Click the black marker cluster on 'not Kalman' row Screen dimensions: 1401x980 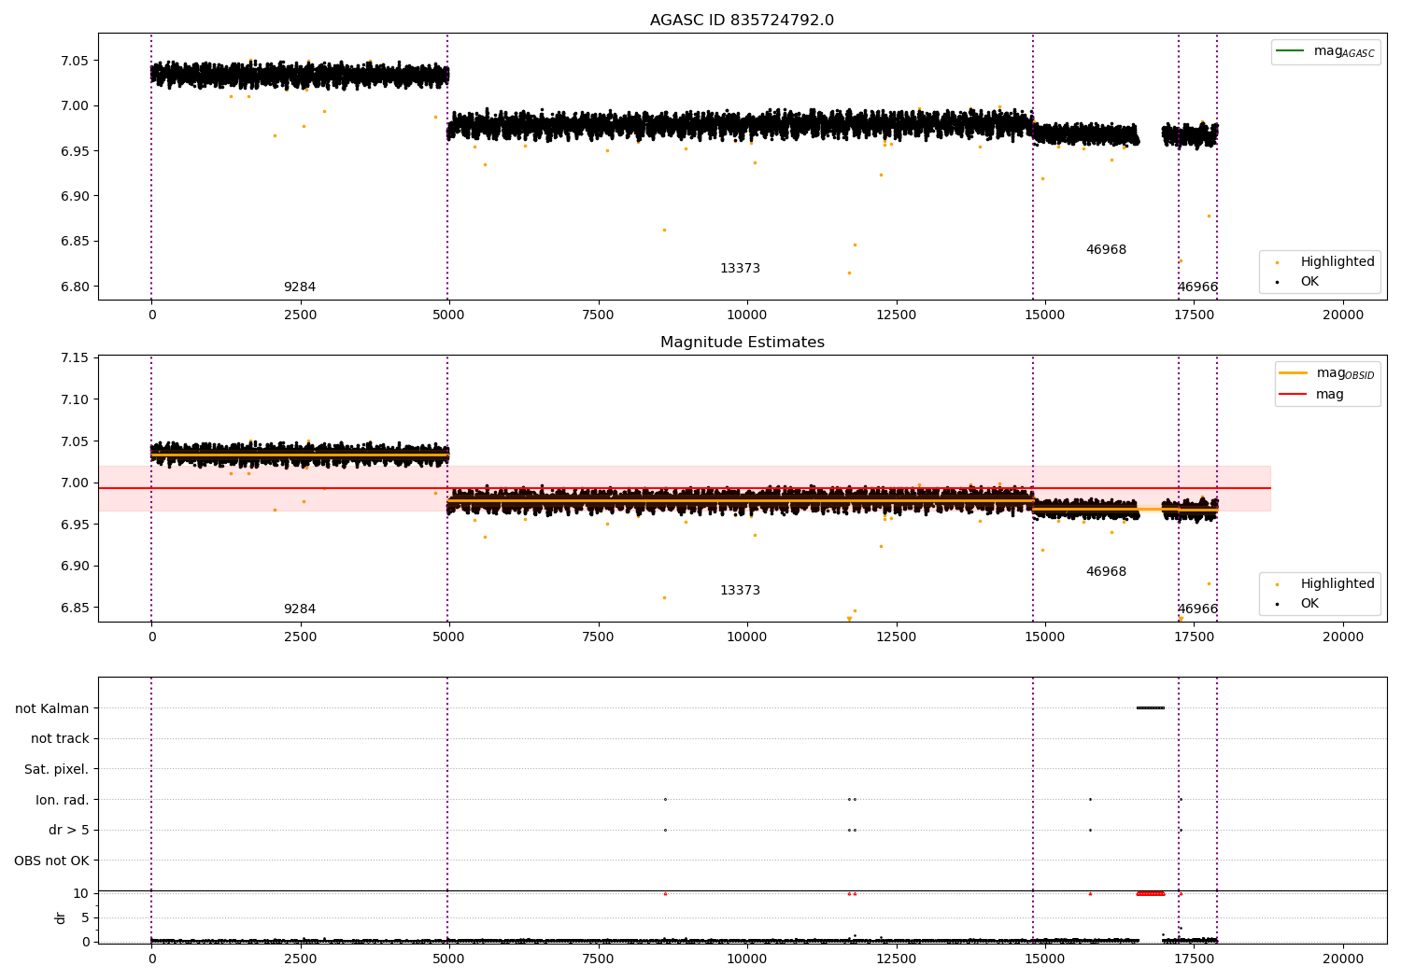pyautogui.click(x=1151, y=707)
